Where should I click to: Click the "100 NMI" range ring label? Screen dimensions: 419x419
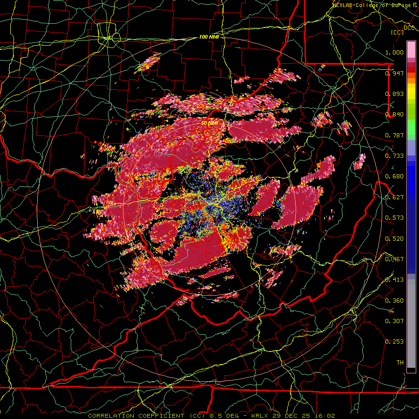[x=209, y=37]
